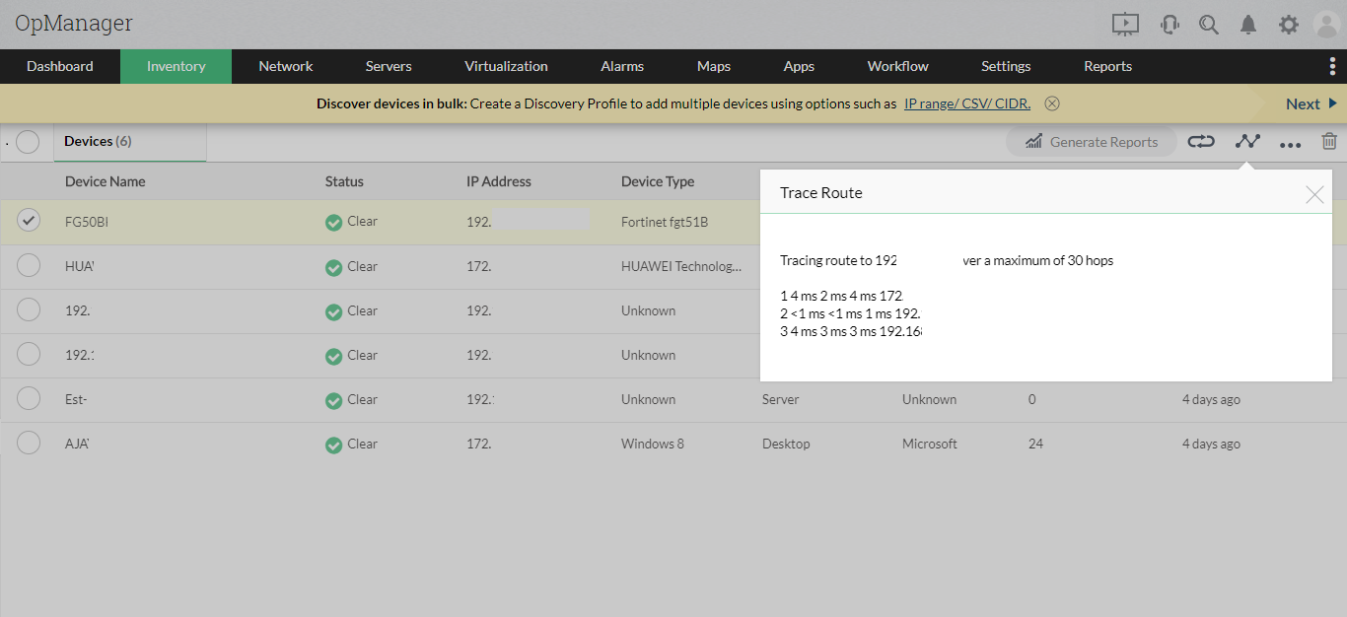Click the ping devices loop icon

(x=1201, y=142)
